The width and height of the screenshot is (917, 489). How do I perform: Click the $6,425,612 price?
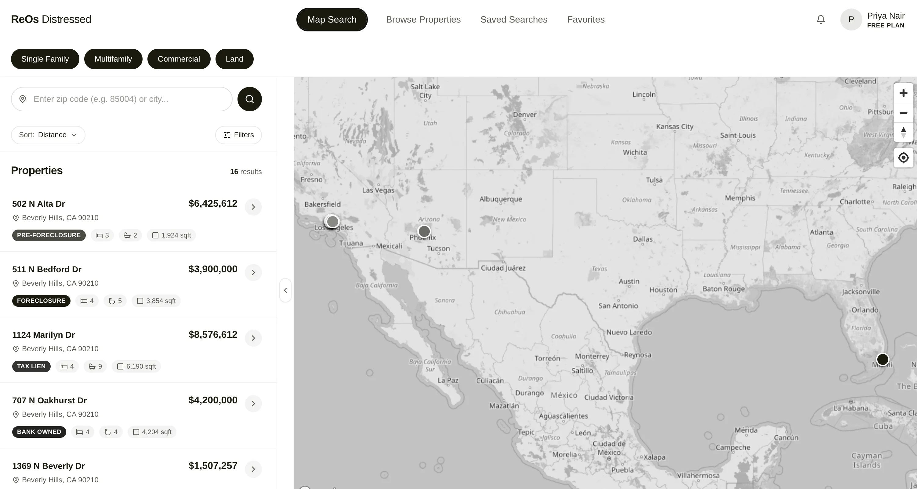click(x=213, y=203)
